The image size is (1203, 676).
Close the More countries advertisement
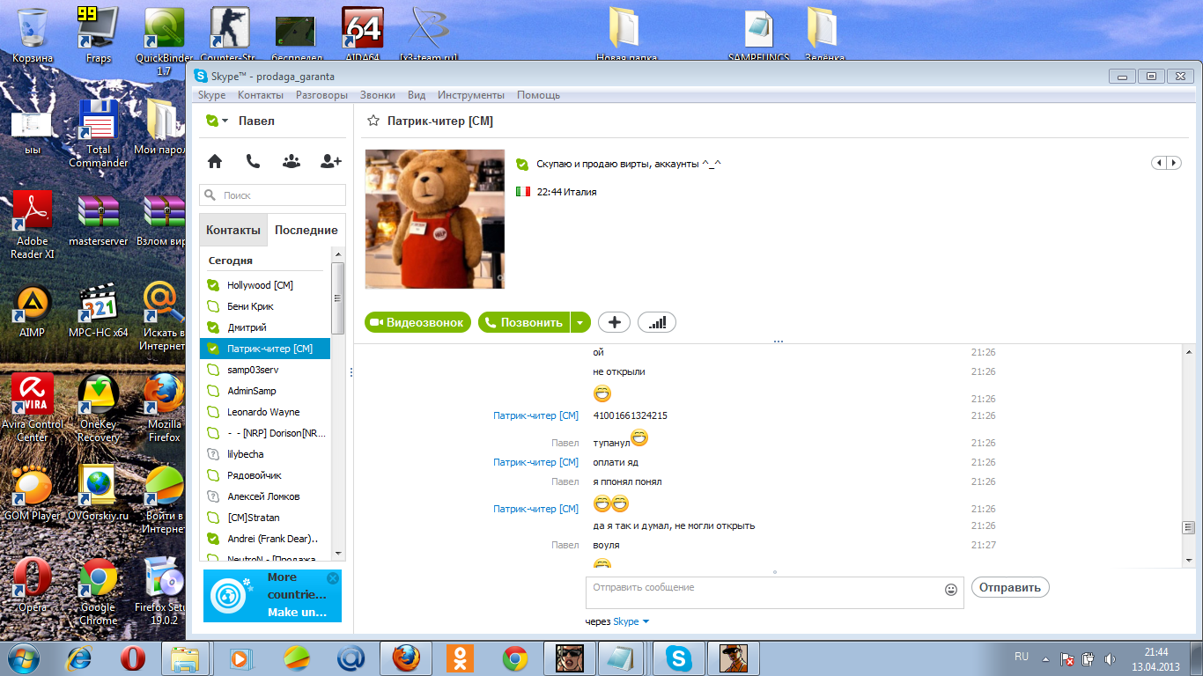(332, 578)
